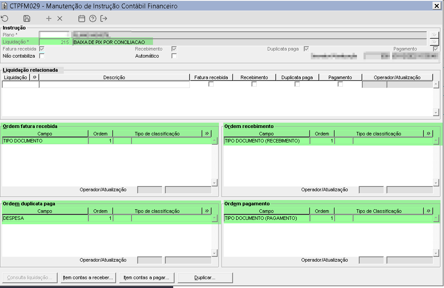The image size is (444, 288).
Task: Toggle the Recebimento checkbox in Instrução
Action: (174, 49)
